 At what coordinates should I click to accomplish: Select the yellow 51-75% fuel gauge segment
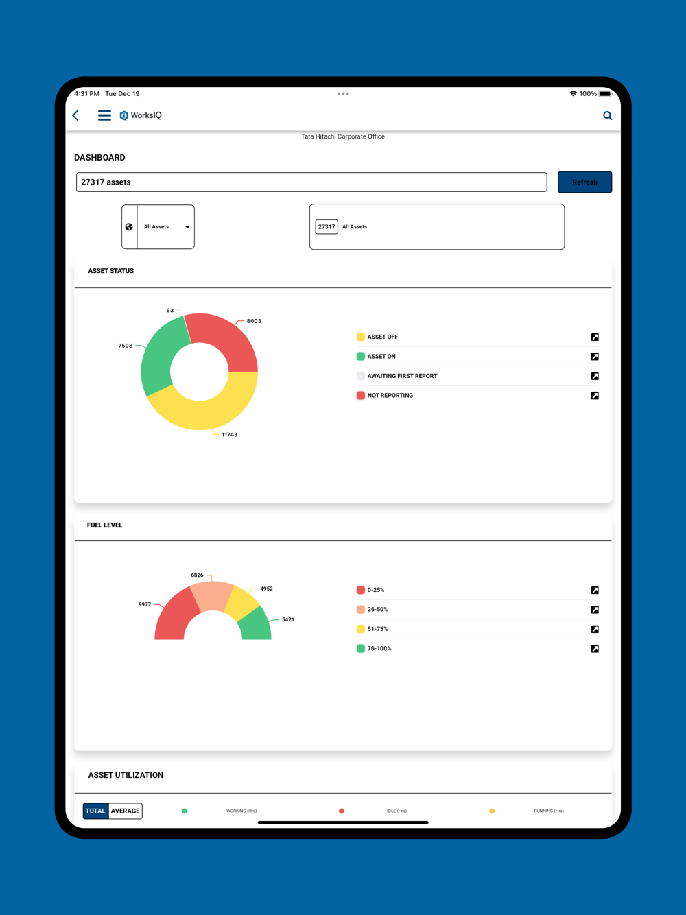pyautogui.click(x=242, y=603)
